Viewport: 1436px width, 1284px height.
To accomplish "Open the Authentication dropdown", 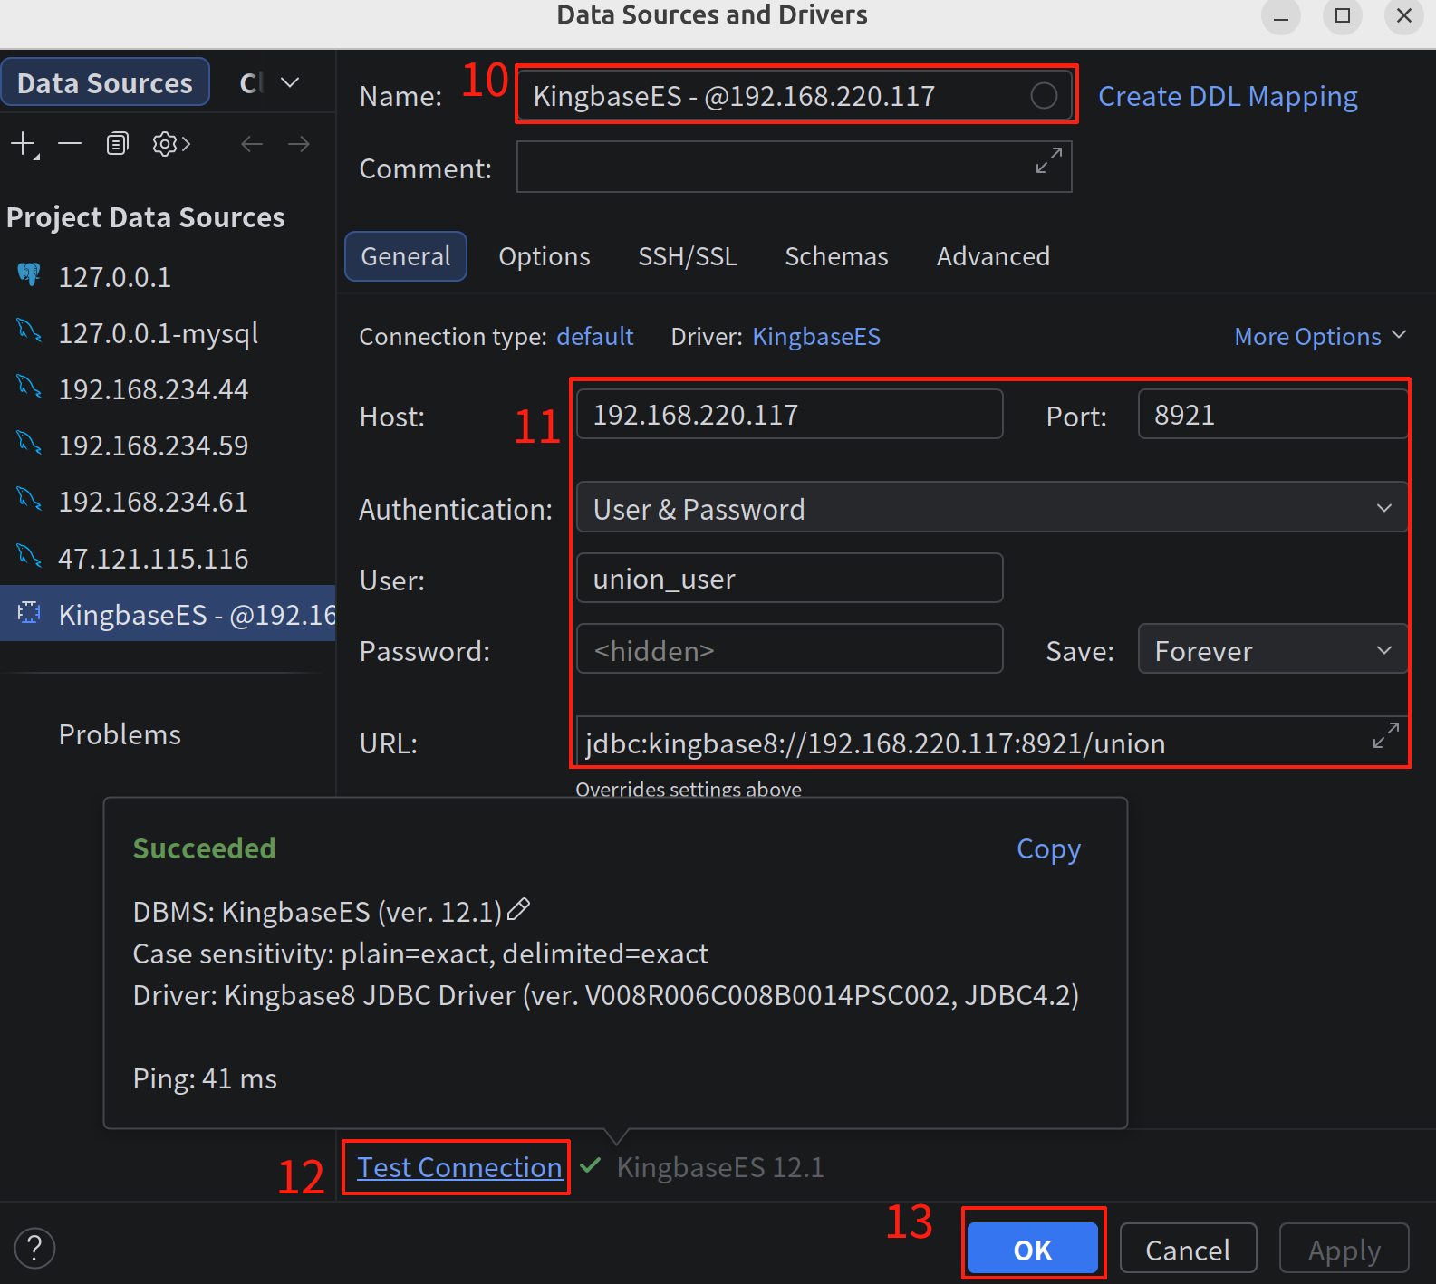I will tap(991, 508).
